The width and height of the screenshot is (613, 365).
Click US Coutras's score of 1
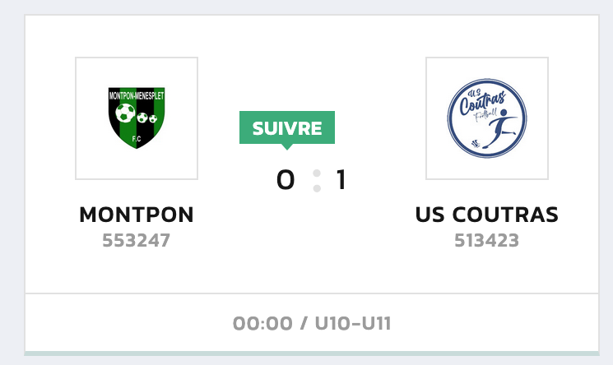pyautogui.click(x=341, y=181)
